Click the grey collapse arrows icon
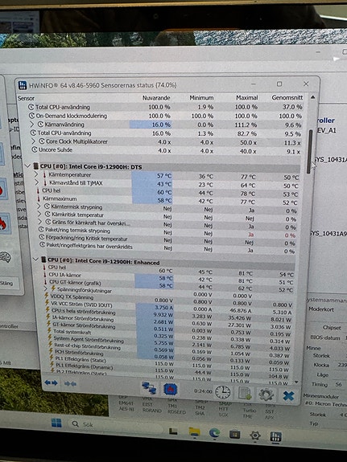Screen dimensions: 347x462 (x=70, y=383)
